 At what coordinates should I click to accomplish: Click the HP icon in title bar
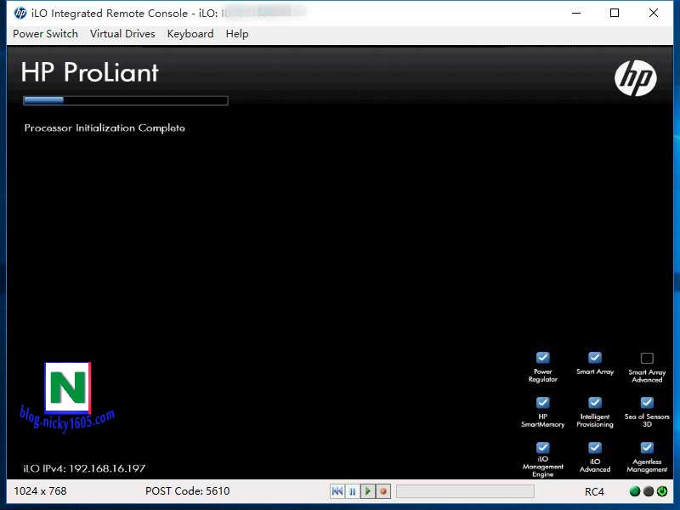[x=20, y=13]
